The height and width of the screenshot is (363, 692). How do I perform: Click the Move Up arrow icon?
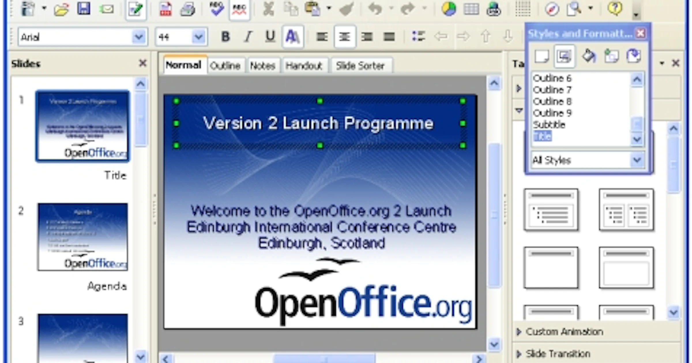point(486,37)
